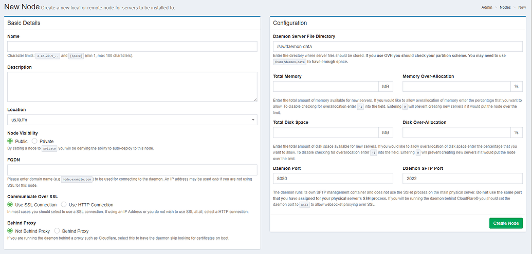This screenshot has height=254, width=532.
Task: Open the Admin breadcrumb link
Action: [x=487, y=8]
